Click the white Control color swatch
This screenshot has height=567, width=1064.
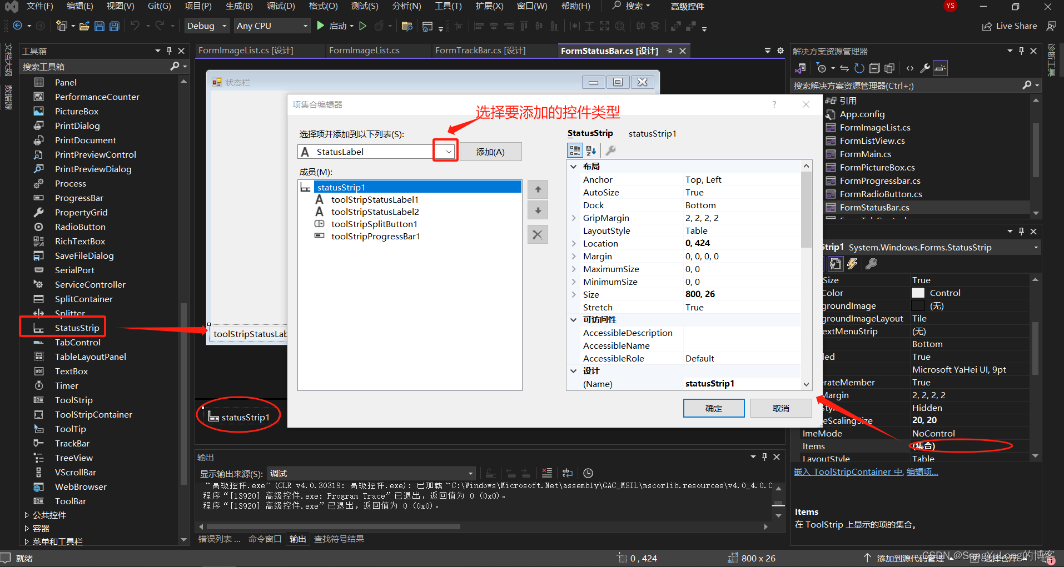[918, 293]
